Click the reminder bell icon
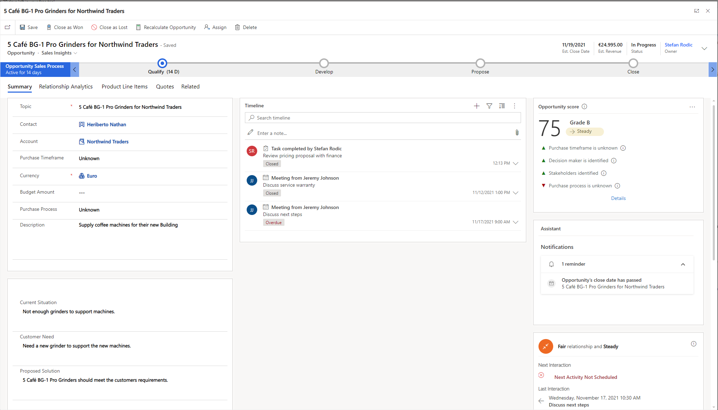This screenshot has width=718, height=410. pos(551,264)
